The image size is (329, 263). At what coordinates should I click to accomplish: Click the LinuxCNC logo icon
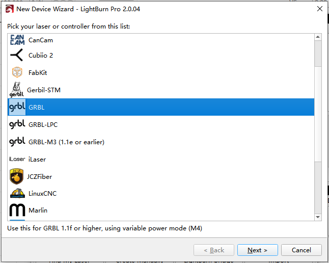click(x=17, y=193)
